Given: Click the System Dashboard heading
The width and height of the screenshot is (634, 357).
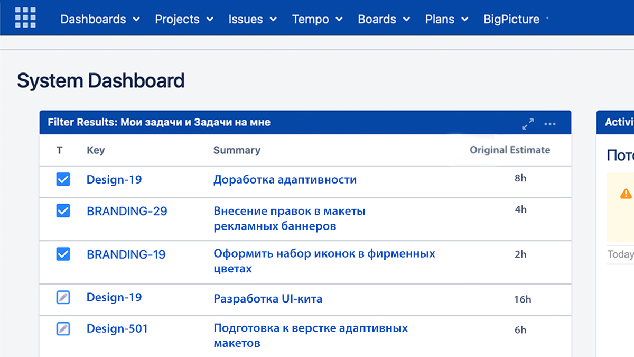Looking at the screenshot, I should coord(101,81).
